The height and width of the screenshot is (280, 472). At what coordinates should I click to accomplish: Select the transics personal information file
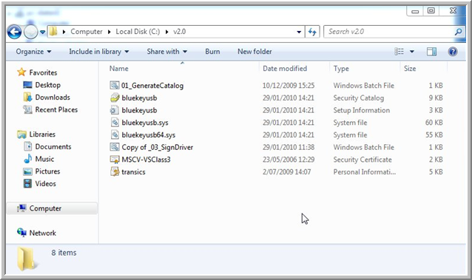(133, 171)
